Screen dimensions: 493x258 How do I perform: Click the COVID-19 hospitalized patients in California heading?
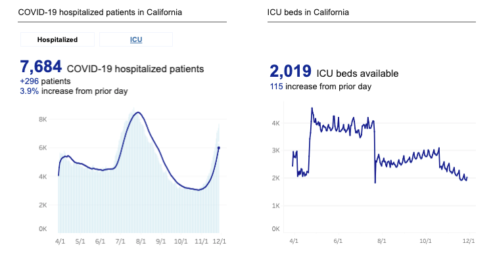point(100,12)
